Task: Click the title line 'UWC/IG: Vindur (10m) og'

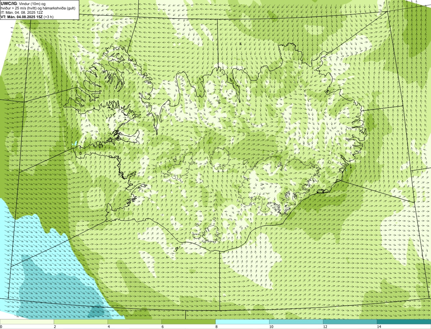Action: click(23, 3)
